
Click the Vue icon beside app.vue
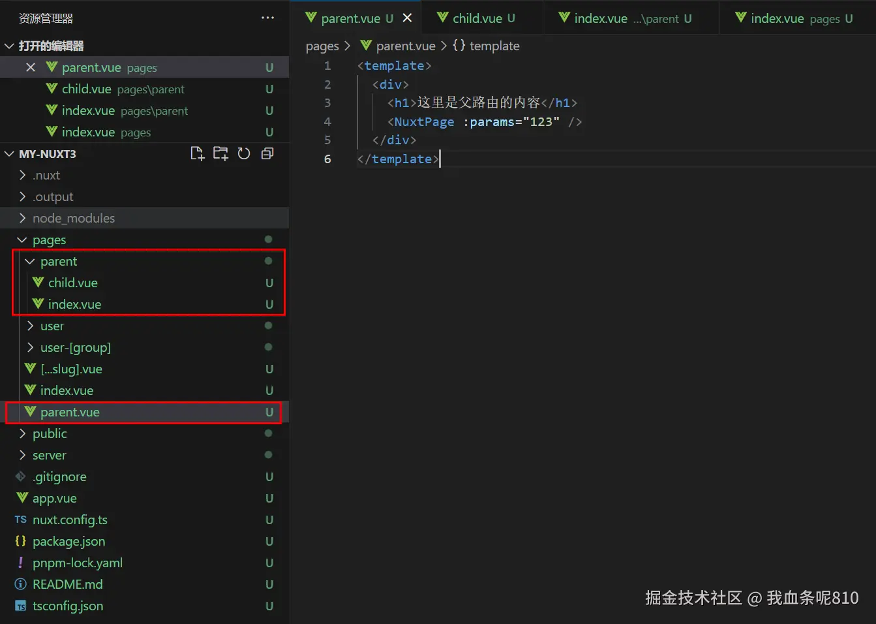coord(22,498)
